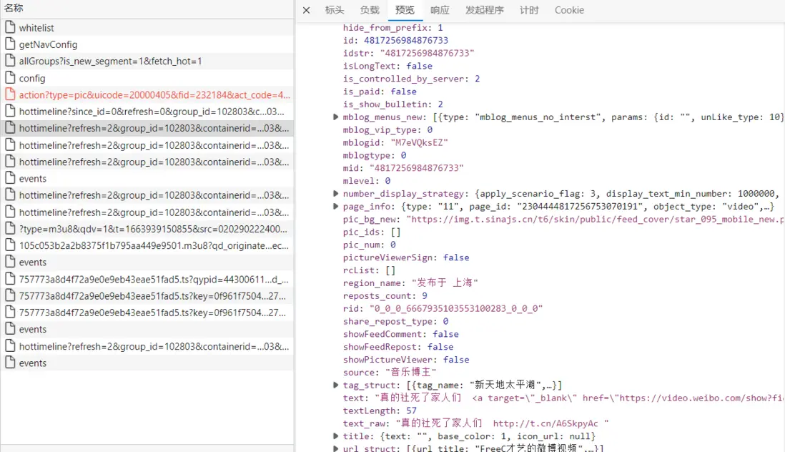This screenshot has height=452, width=785.
Task: Select the allGroups?is_new_segment=1&fetch_hot=1 request
Action: pyautogui.click(x=147, y=61)
